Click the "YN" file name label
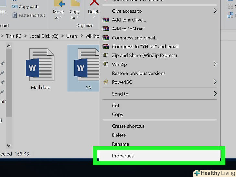The width and height of the screenshot is (236, 177). point(88,87)
